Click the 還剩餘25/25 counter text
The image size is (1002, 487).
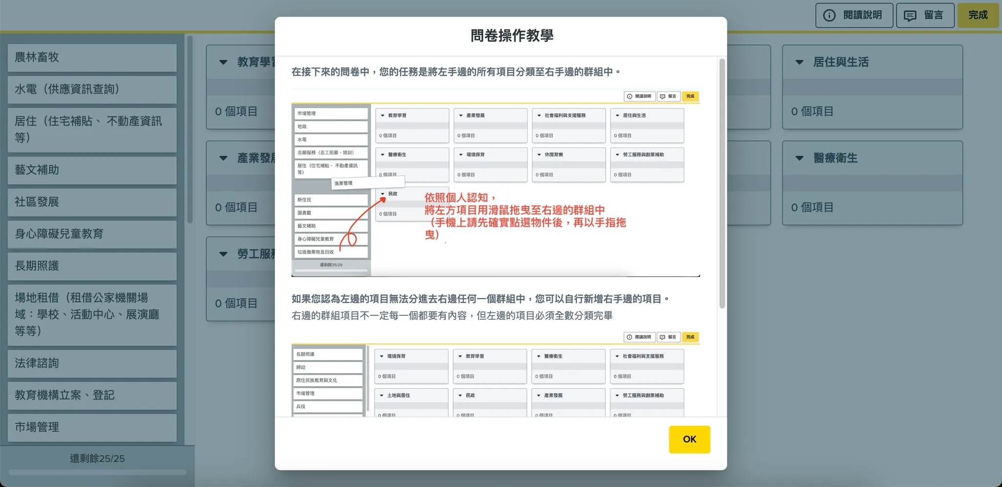click(97, 459)
